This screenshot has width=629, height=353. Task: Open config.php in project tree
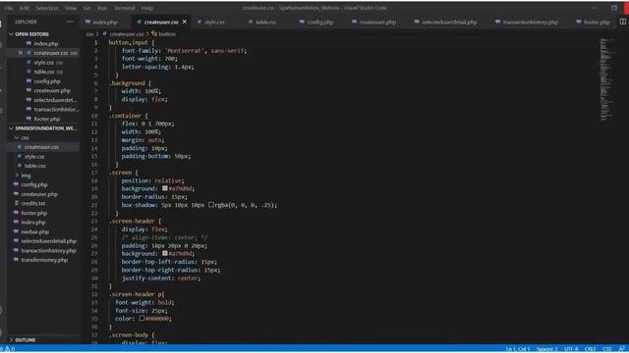[x=34, y=184]
